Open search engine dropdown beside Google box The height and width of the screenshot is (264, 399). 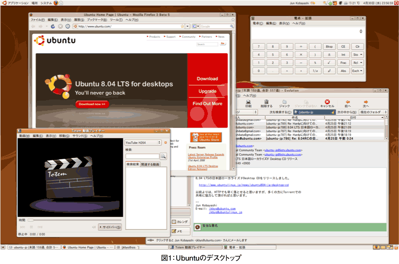[x=196, y=26]
